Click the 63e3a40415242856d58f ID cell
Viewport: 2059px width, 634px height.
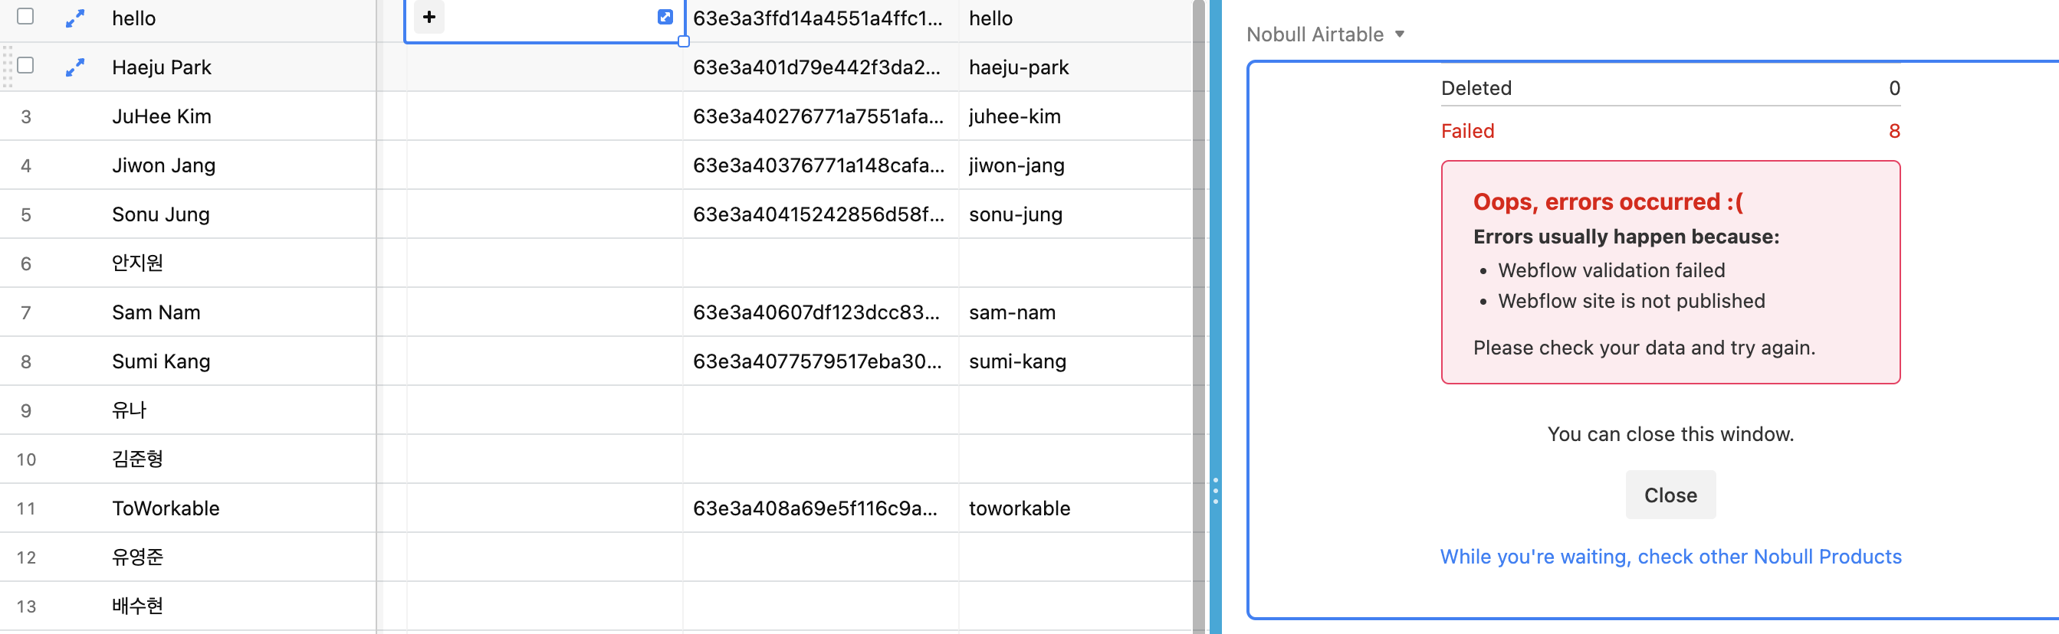pos(821,214)
